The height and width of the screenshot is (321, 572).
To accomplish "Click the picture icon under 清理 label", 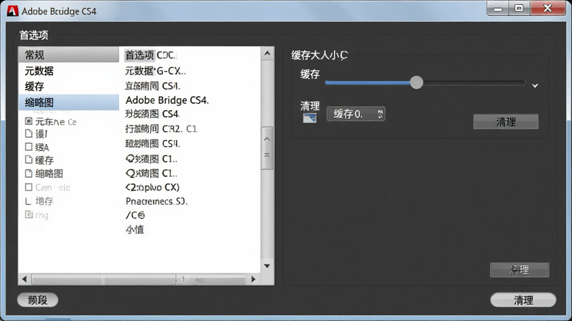I will [309, 118].
